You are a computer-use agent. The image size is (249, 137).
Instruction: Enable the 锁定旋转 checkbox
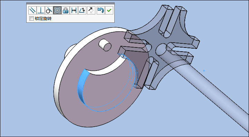[x=31, y=19]
